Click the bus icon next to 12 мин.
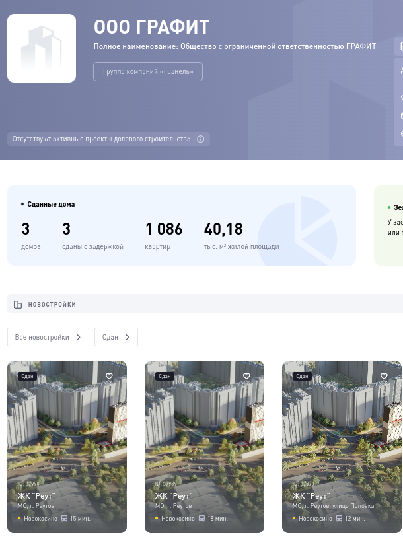 [340, 518]
